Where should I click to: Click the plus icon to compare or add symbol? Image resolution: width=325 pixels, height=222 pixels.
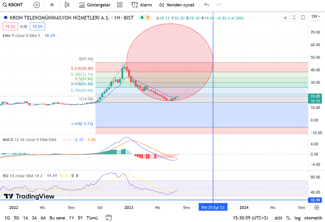pyautogui.click(x=37, y=5)
